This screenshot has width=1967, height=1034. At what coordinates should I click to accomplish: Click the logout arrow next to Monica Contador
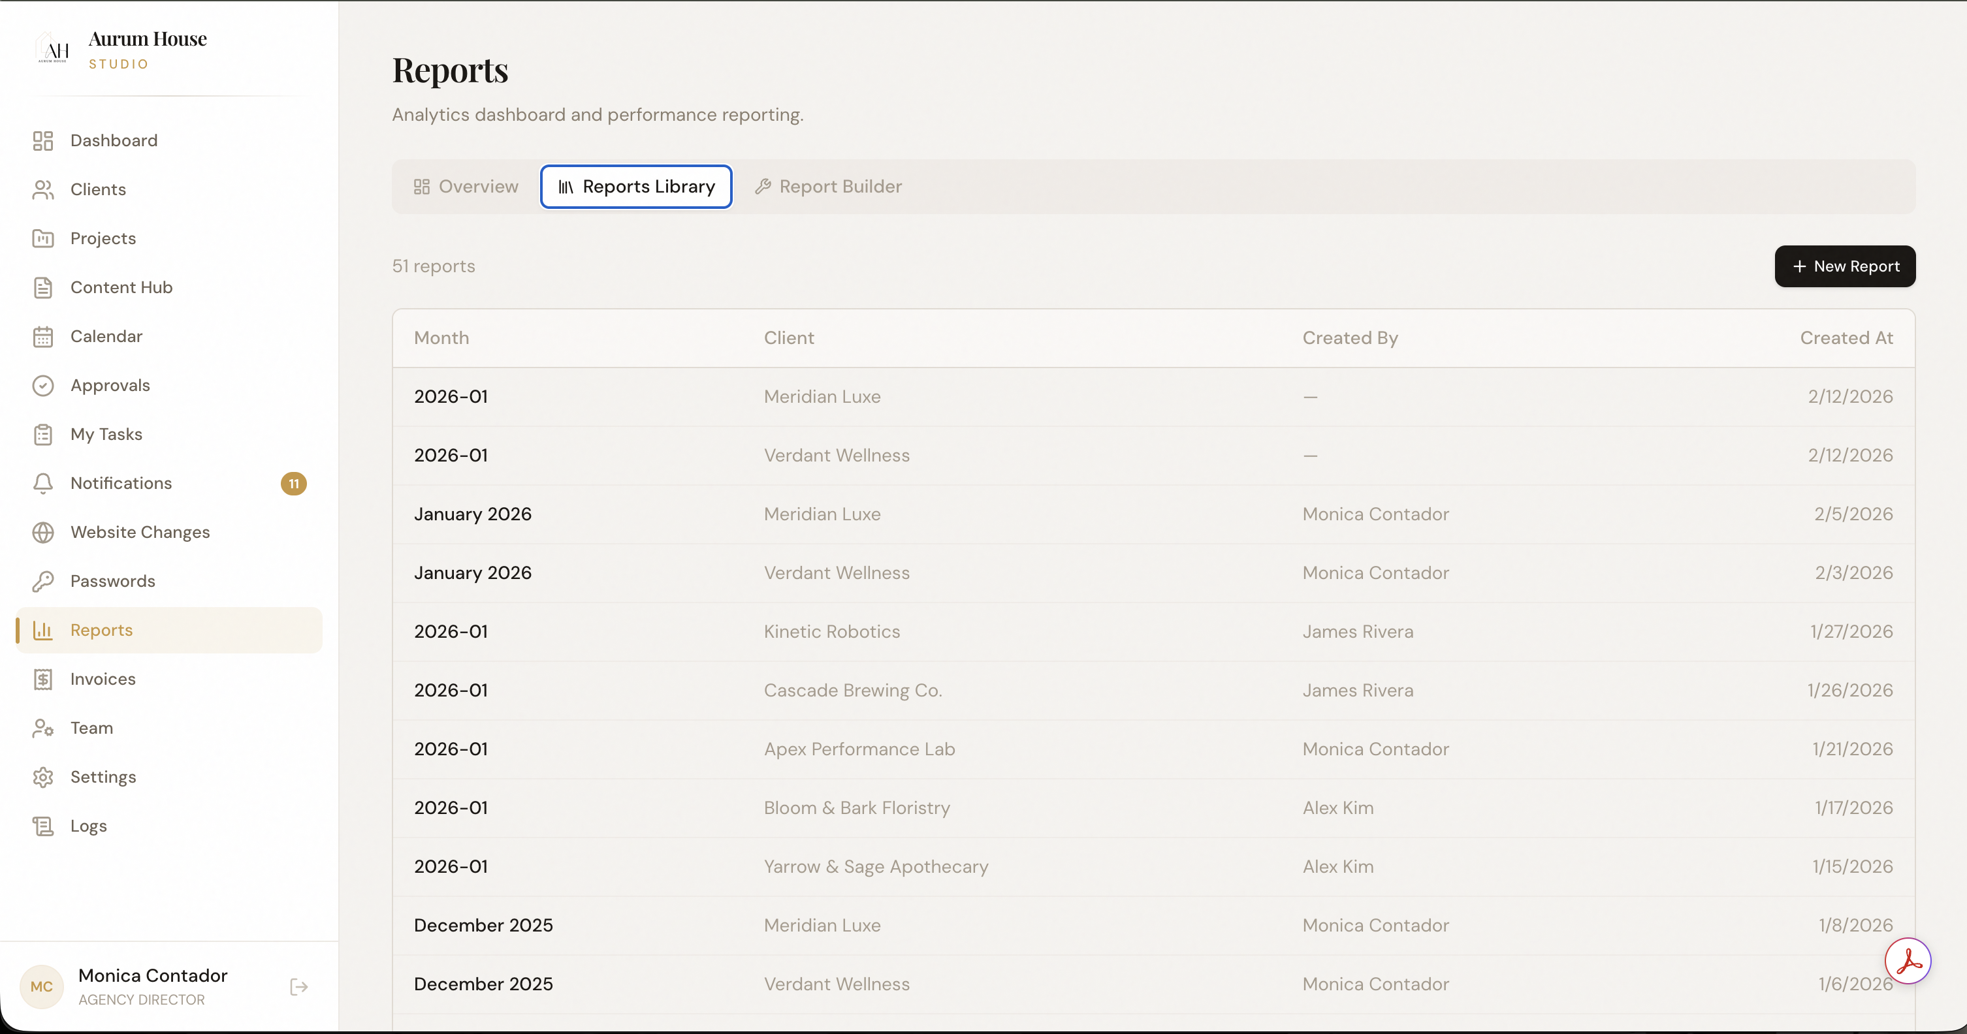pos(298,987)
